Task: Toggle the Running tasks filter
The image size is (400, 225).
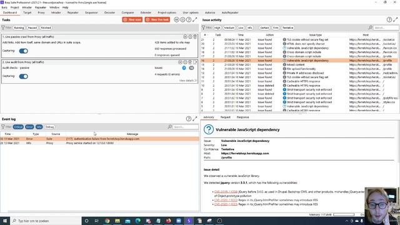Action: click(x=19, y=27)
